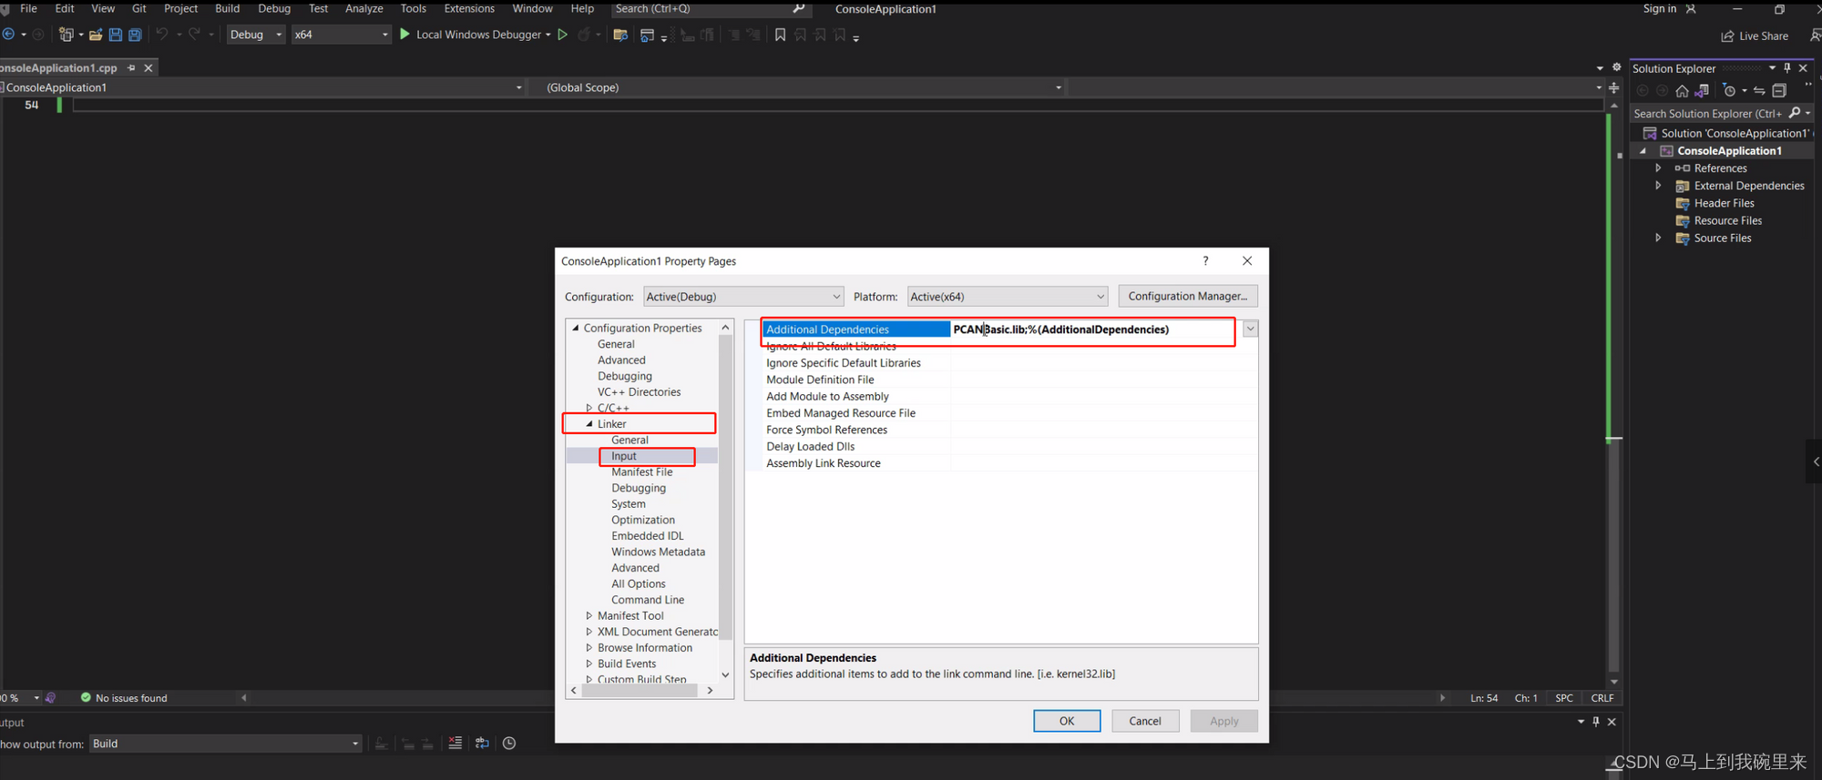Click the Undo arrow icon
The width and height of the screenshot is (1822, 780).
click(162, 34)
